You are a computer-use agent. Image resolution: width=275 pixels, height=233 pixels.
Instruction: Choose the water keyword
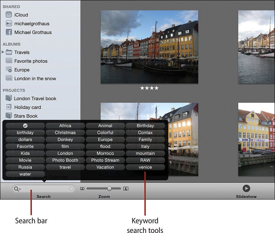pyautogui.click(x=25, y=174)
